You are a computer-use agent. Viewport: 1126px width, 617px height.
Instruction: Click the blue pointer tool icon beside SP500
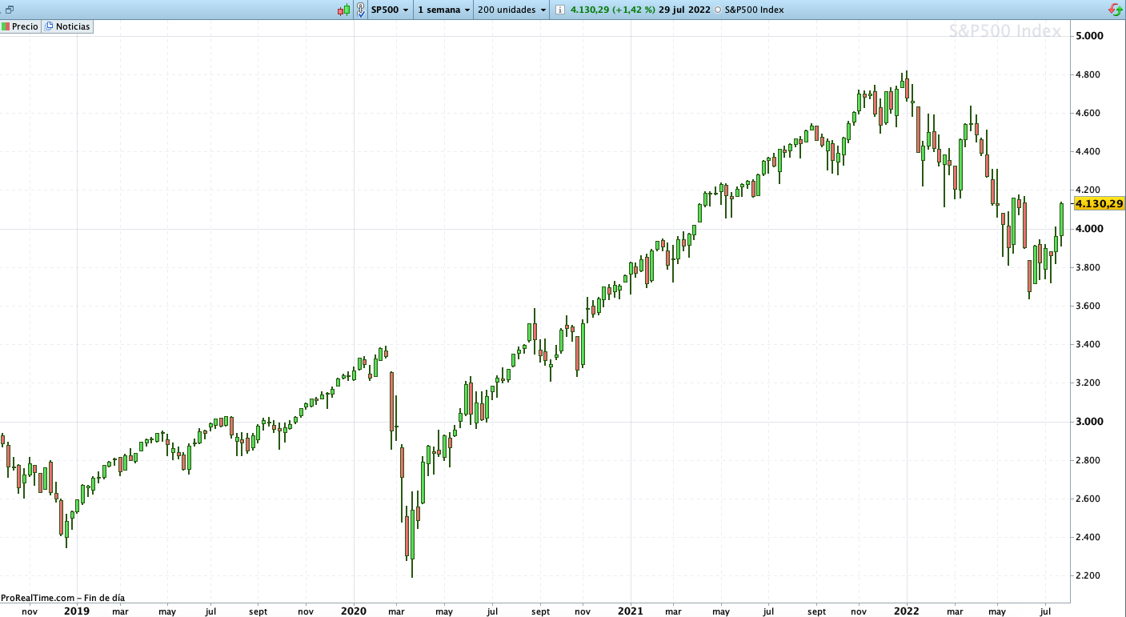(x=362, y=10)
